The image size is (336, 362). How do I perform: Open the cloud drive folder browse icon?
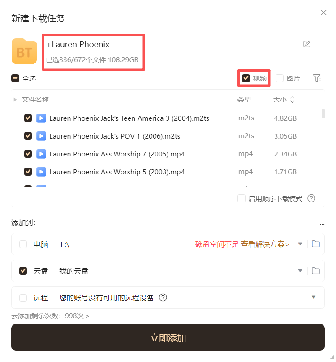pyautogui.click(x=316, y=270)
